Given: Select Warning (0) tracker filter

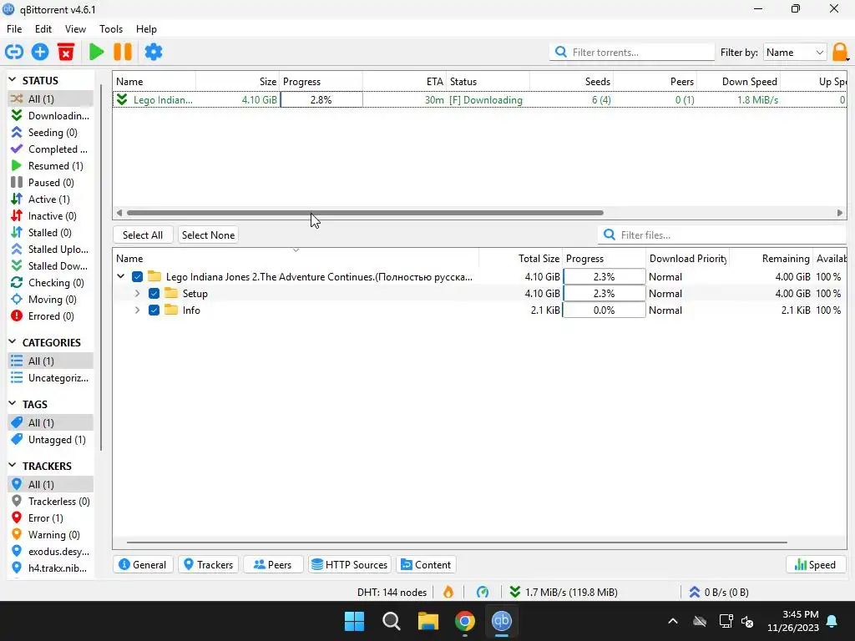Looking at the screenshot, I should tap(50, 535).
